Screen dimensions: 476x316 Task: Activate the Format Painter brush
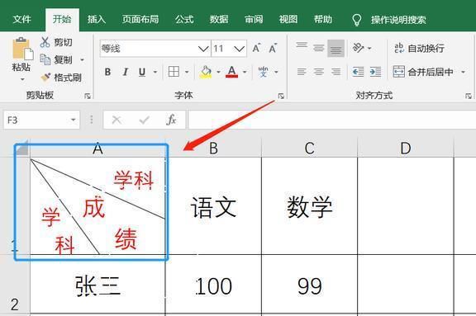tap(45, 78)
